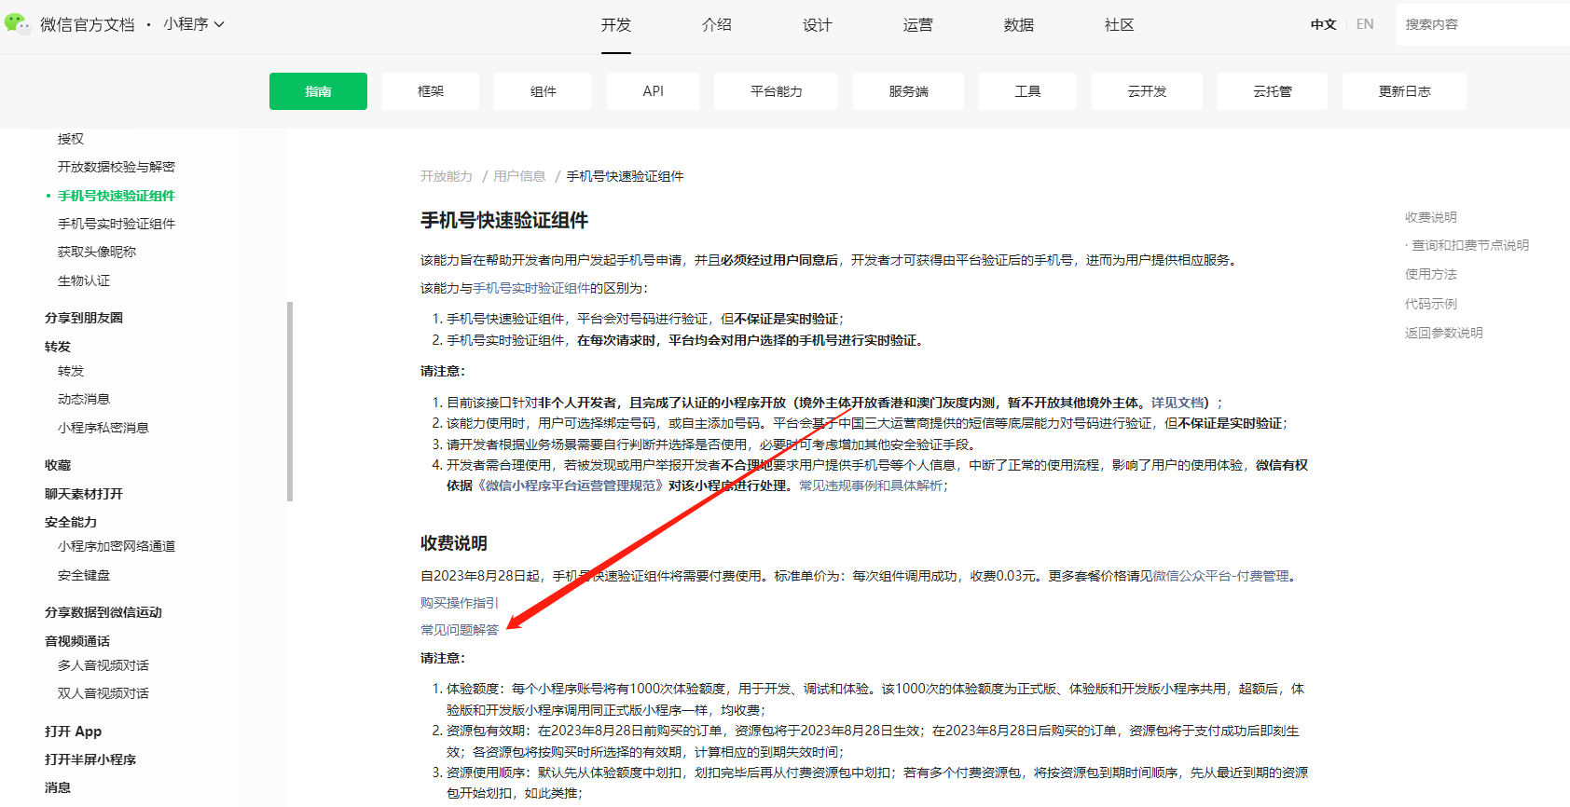Viewport: 1570px width, 807px height.
Task: Jump to 代码示例 in page outline
Action: (x=1431, y=304)
